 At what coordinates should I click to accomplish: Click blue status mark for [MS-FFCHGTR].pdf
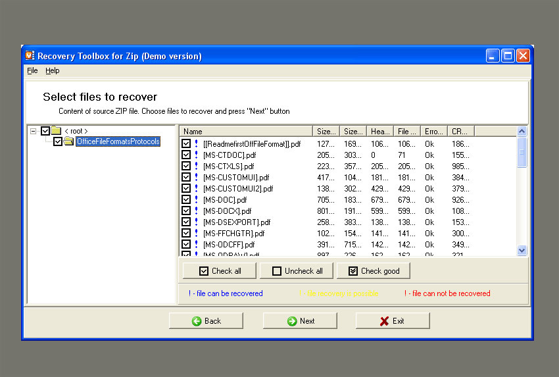(x=196, y=233)
